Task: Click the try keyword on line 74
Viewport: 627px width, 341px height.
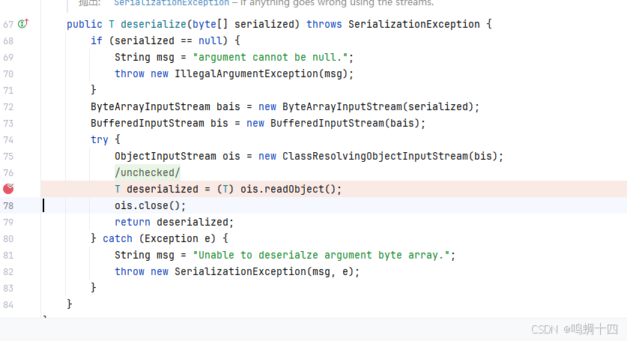Action: 99,139
